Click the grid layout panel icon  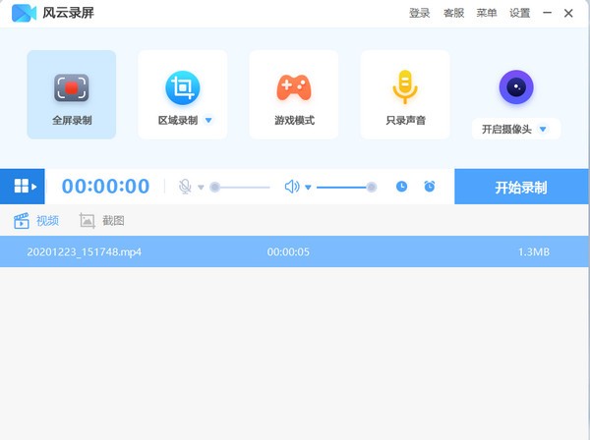click(25, 186)
